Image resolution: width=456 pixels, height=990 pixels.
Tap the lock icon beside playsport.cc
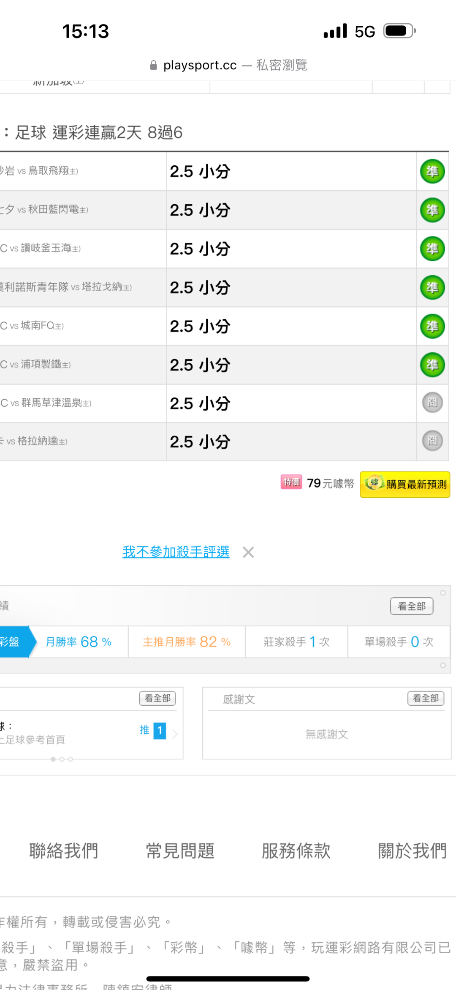click(154, 65)
